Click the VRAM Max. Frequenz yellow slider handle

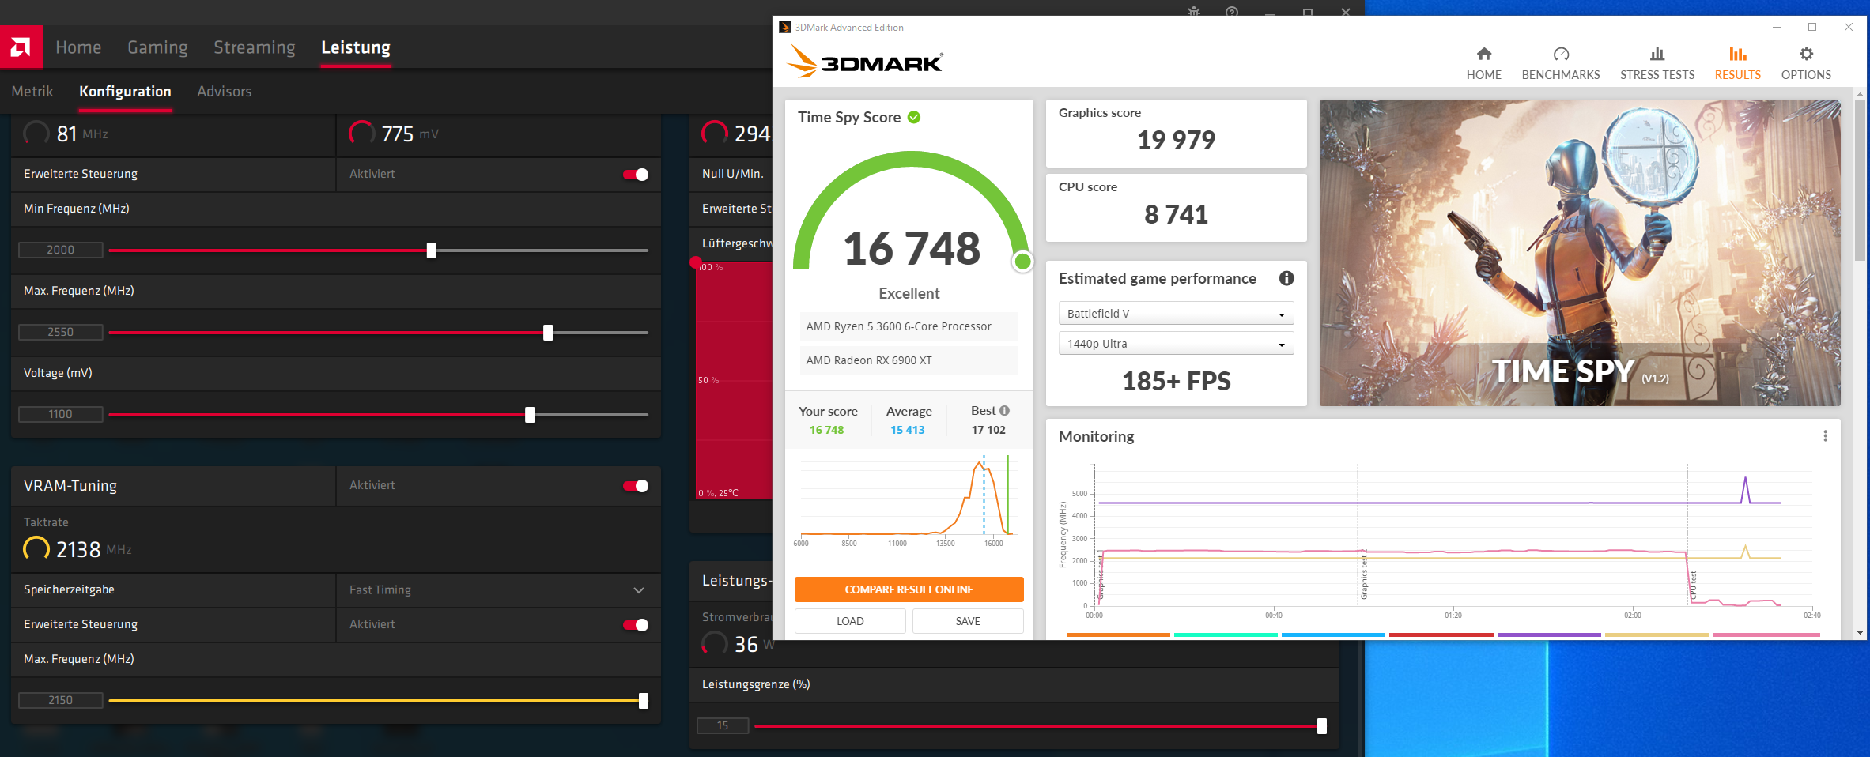coord(644,701)
